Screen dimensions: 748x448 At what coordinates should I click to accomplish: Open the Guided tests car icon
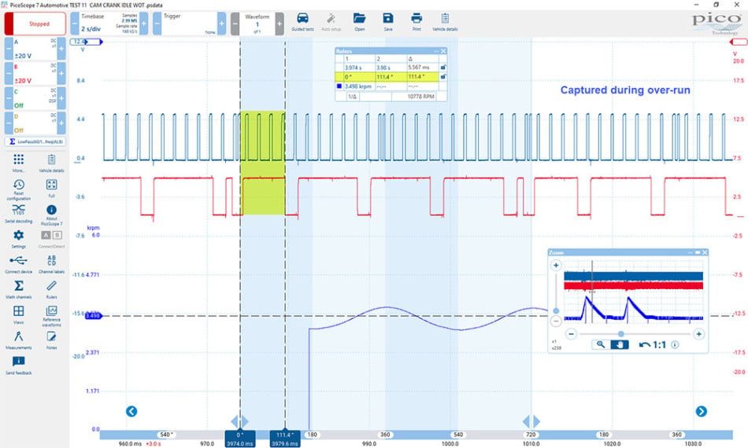coord(302,22)
